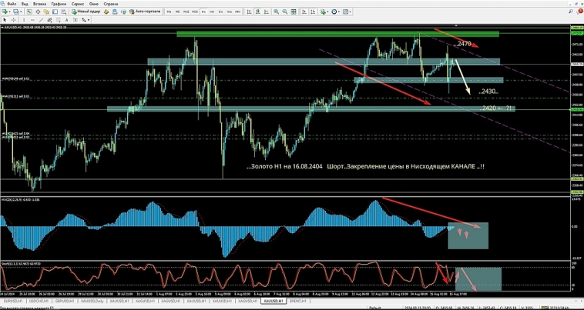Select the horizontal line drawing tool
Screen dimensions: 584x310
coord(32,20)
